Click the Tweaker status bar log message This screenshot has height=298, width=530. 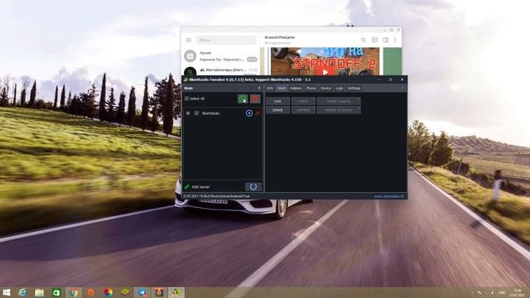coord(217,196)
